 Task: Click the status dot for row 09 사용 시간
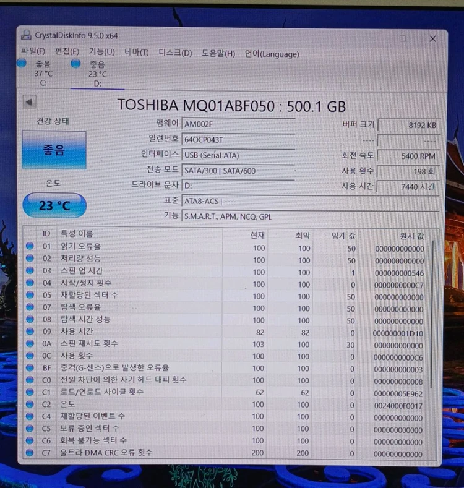(30, 331)
